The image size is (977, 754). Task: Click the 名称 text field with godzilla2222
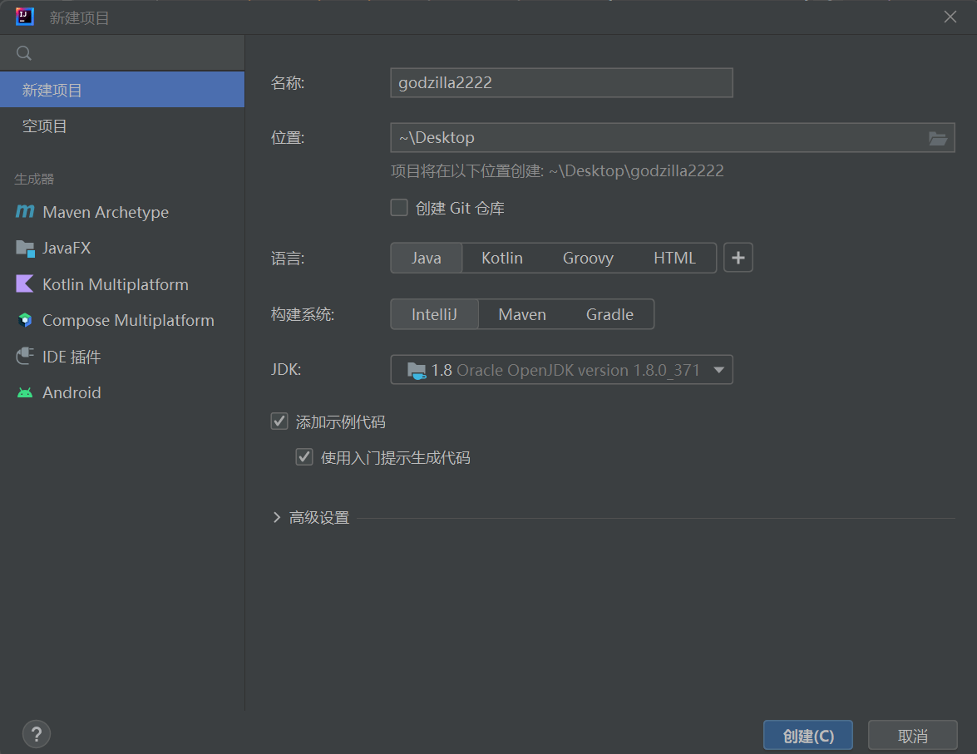pos(561,83)
